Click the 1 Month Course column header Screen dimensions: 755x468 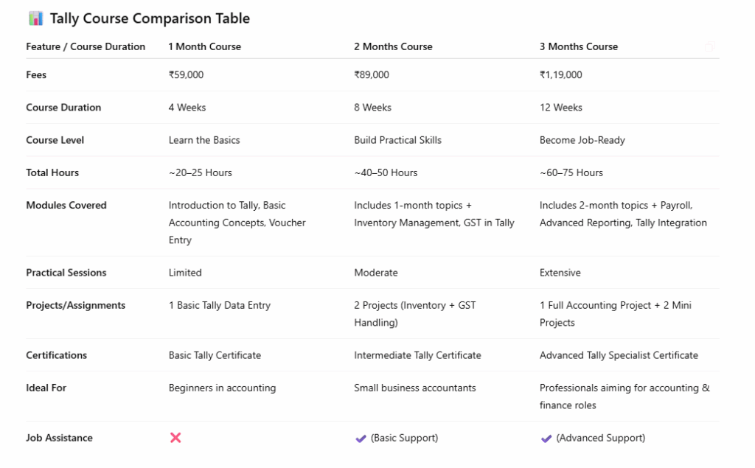pos(205,46)
